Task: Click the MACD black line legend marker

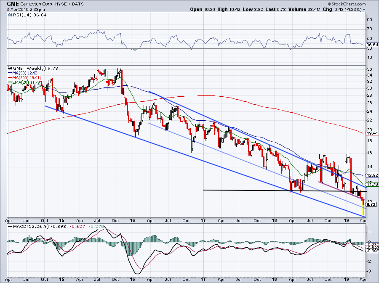Action: click(x=10, y=227)
